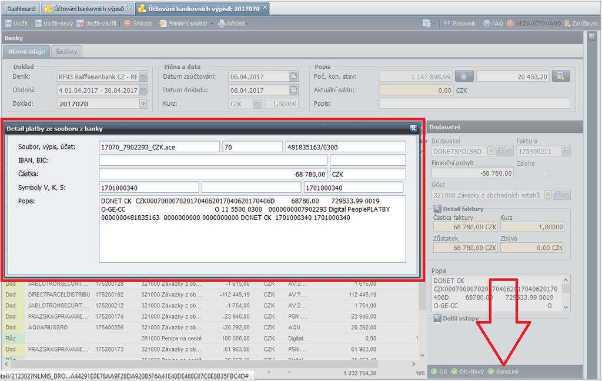Click the IBAN input field
Viewport: 602px width, 381px height.
(x=213, y=160)
